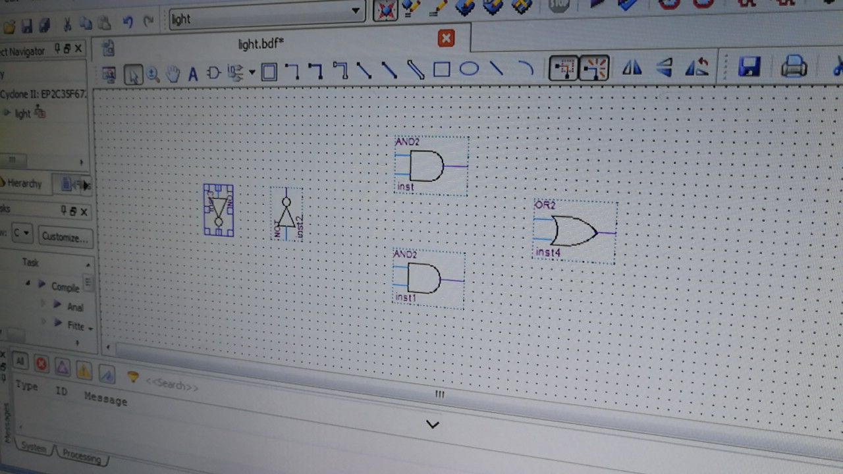
Task: Click the Message column header
Action: [x=105, y=399]
